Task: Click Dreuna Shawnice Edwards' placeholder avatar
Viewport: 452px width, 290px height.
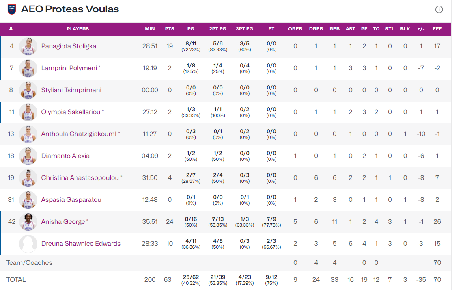Action: 28,244
